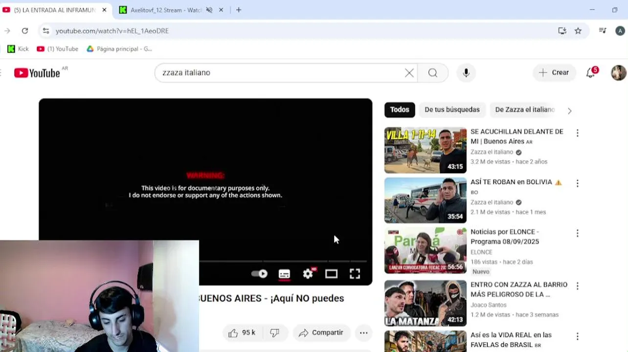Close the LA ENTRADA AL INFRAMUNDO tab
Viewport: 628px width, 352px height.
click(104, 10)
